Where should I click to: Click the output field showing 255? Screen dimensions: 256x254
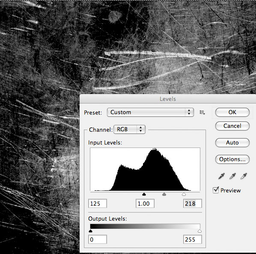coord(193,239)
